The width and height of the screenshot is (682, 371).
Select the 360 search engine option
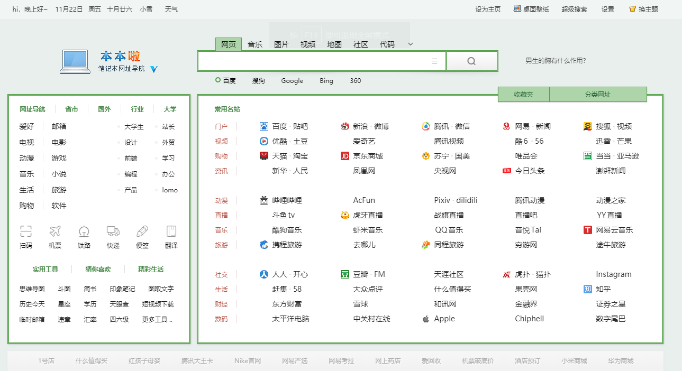[356, 81]
